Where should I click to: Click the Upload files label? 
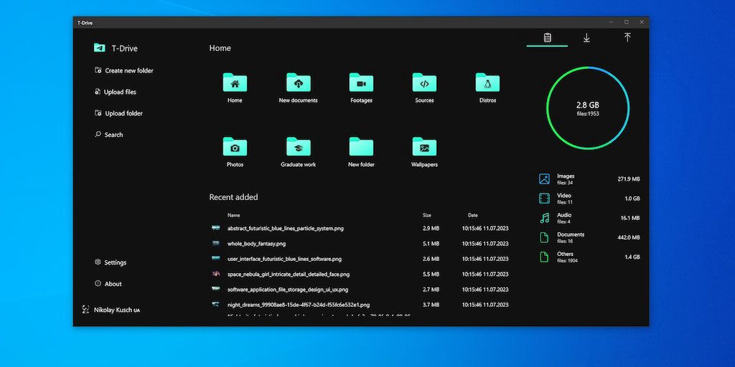(x=120, y=92)
